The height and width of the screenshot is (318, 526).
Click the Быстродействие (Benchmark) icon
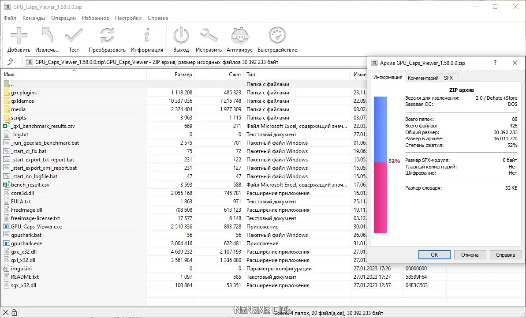(x=276, y=34)
